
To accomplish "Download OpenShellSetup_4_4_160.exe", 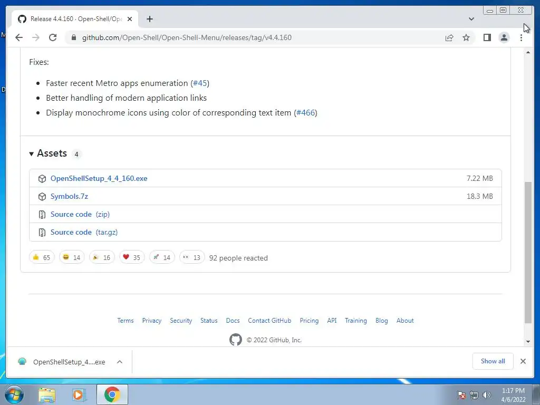I will coord(99,178).
